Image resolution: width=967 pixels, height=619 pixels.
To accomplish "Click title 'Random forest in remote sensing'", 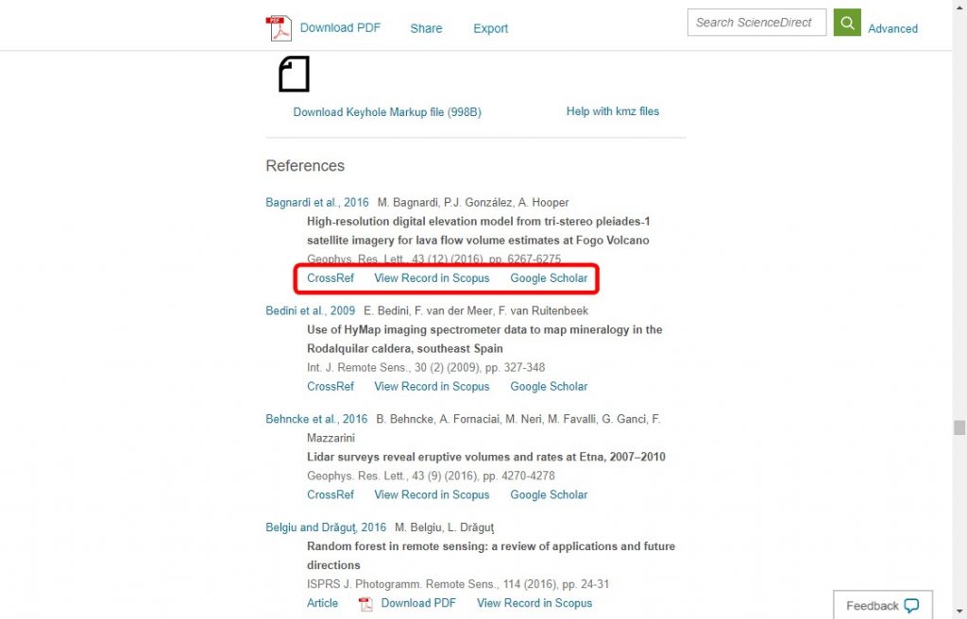I will tap(491, 556).
